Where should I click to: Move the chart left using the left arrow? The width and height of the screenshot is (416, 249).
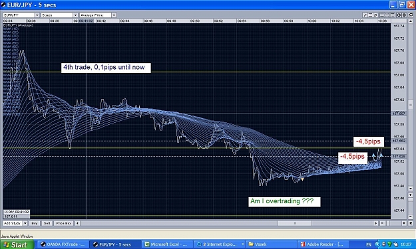click(77, 223)
